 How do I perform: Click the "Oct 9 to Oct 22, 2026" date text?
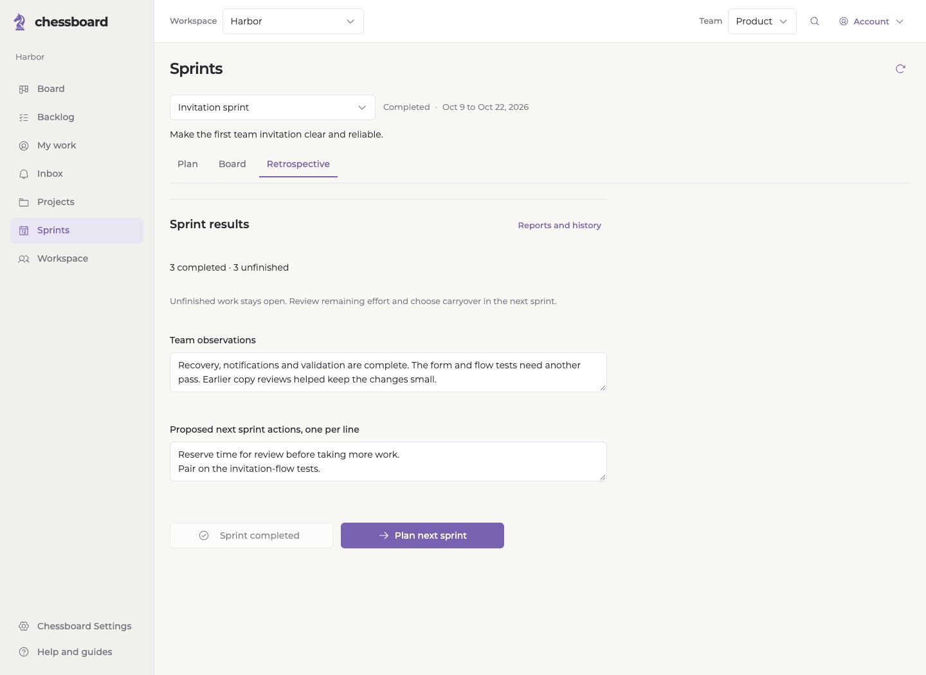(486, 107)
